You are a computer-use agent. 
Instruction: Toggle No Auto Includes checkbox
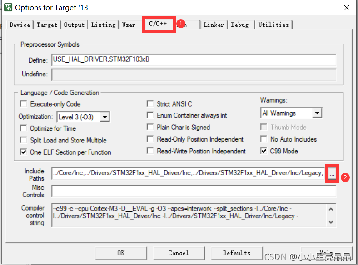264,139
